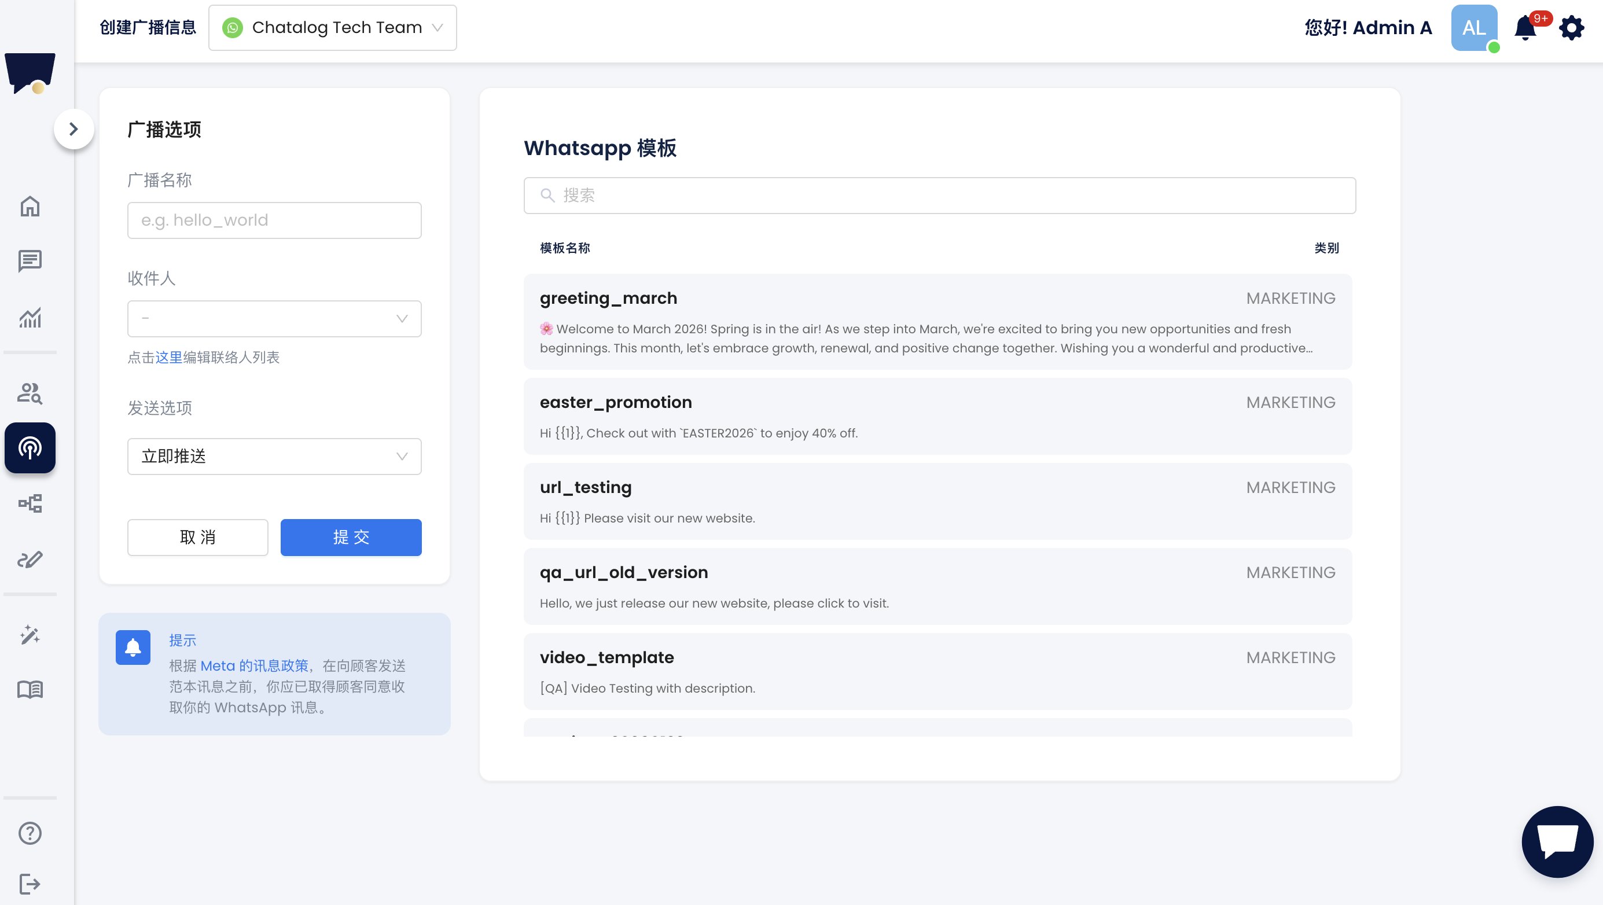Image resolution: width=1603 pixels, height=905 pixels.
Task: Open the analytics chart sidebar icon
Action: tap(30, 318)
